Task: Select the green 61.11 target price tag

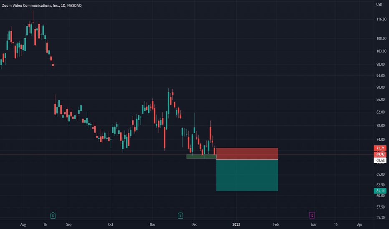Action: [x=380, y=191]
